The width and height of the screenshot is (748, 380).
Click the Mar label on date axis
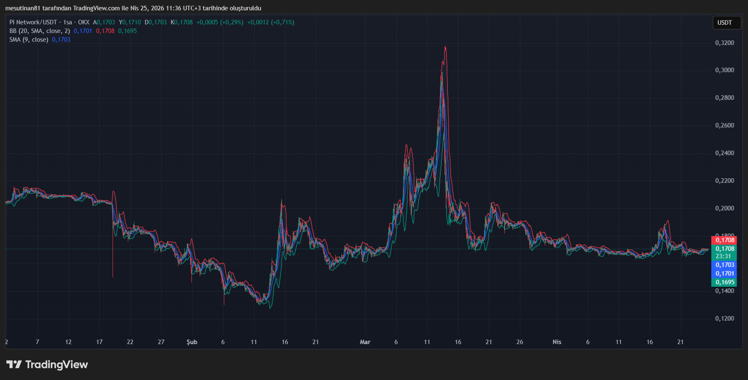[x=365, y=342]
